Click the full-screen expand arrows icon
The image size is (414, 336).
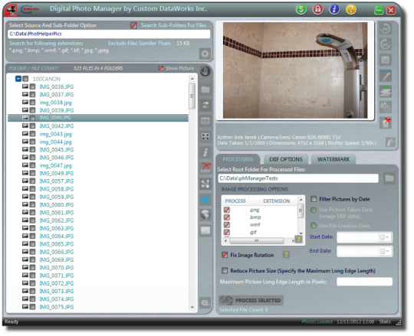click(205, 136)
